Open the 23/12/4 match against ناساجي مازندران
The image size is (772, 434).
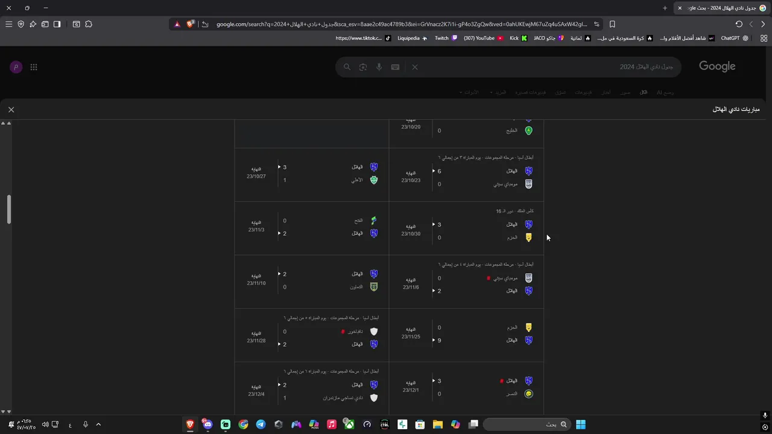coord(312,388)
